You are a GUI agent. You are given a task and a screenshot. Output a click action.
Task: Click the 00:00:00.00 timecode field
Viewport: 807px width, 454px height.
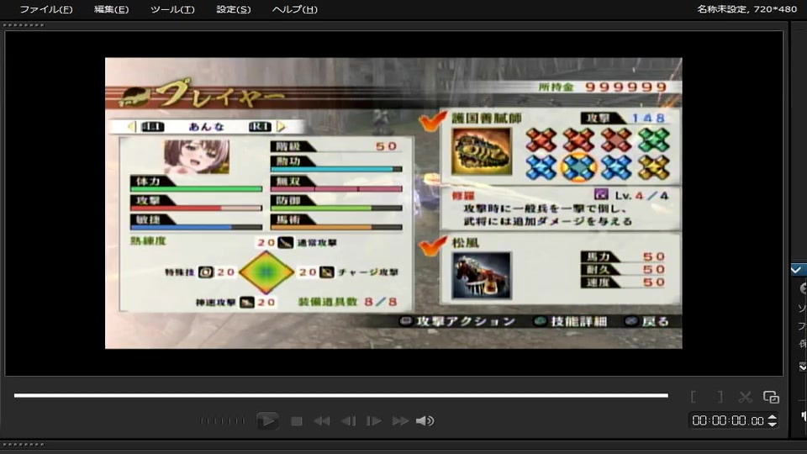click(x=728, y=420)
